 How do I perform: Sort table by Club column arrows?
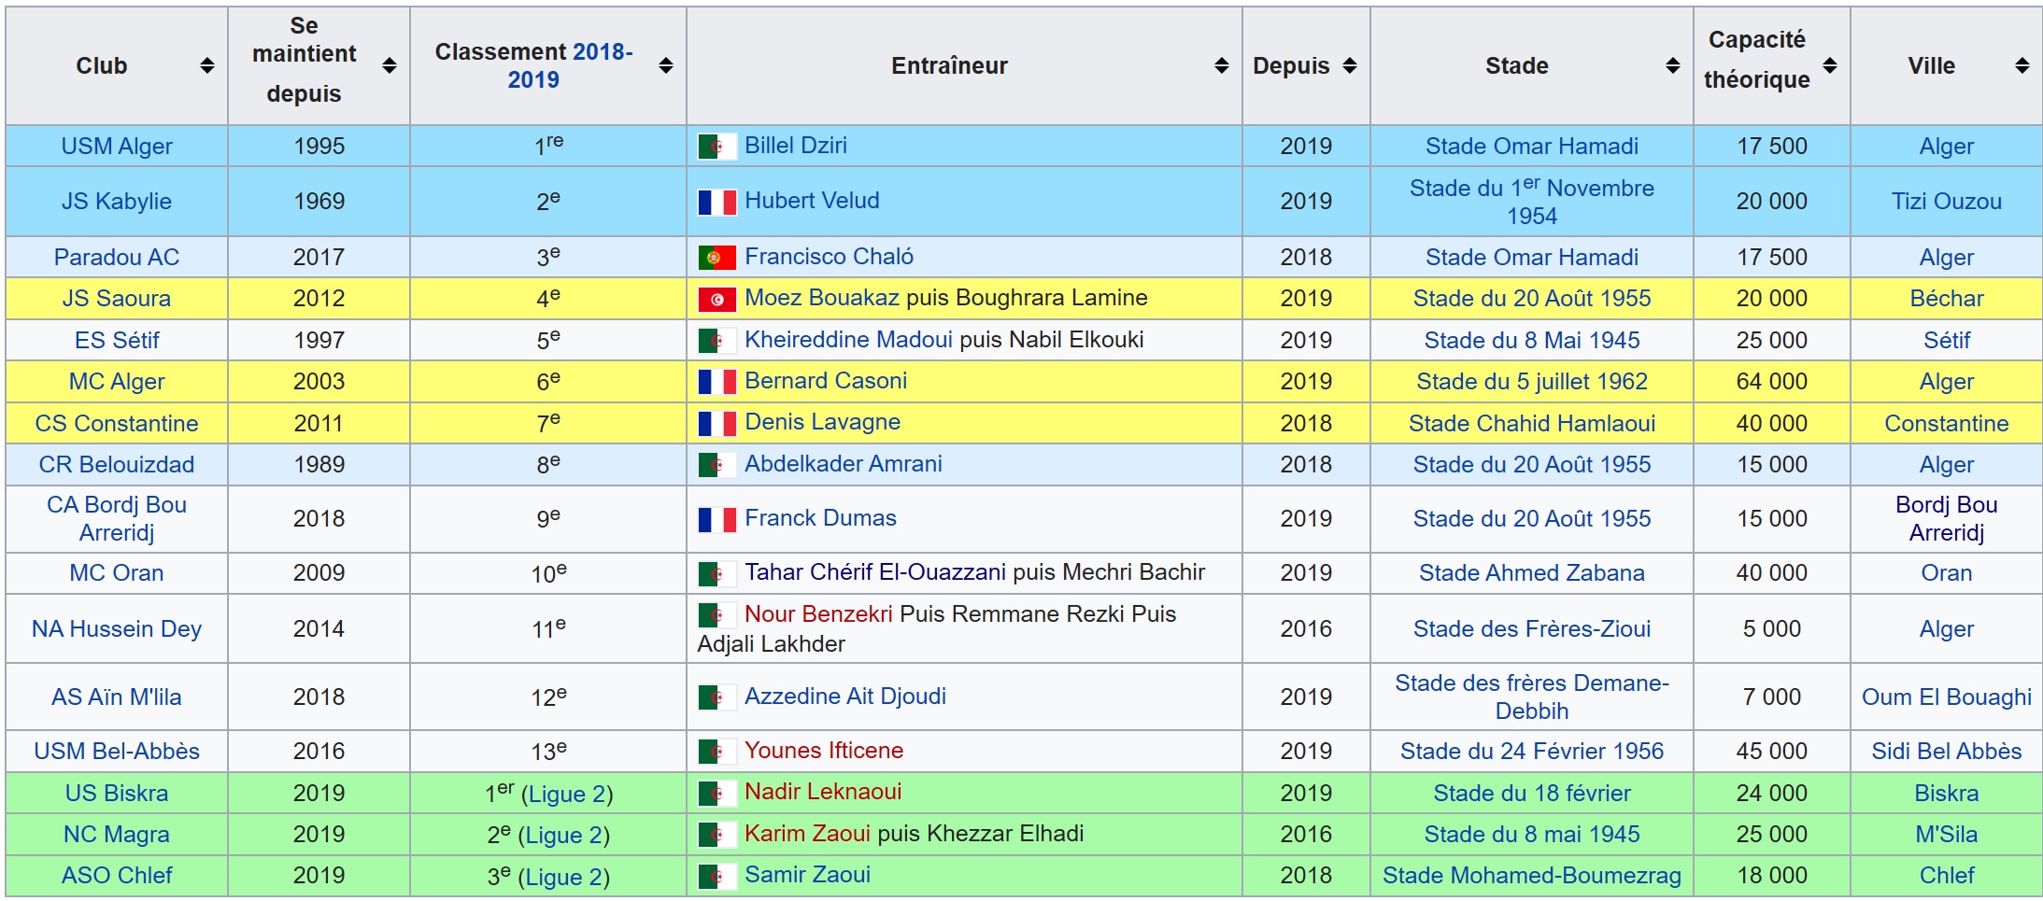207,65
